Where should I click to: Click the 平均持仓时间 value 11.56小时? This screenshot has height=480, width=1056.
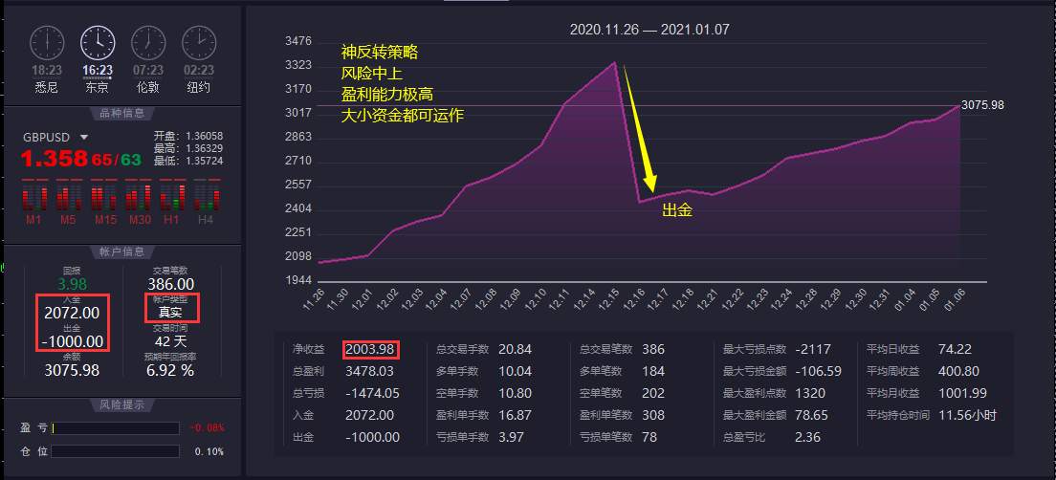click(967, 415)
